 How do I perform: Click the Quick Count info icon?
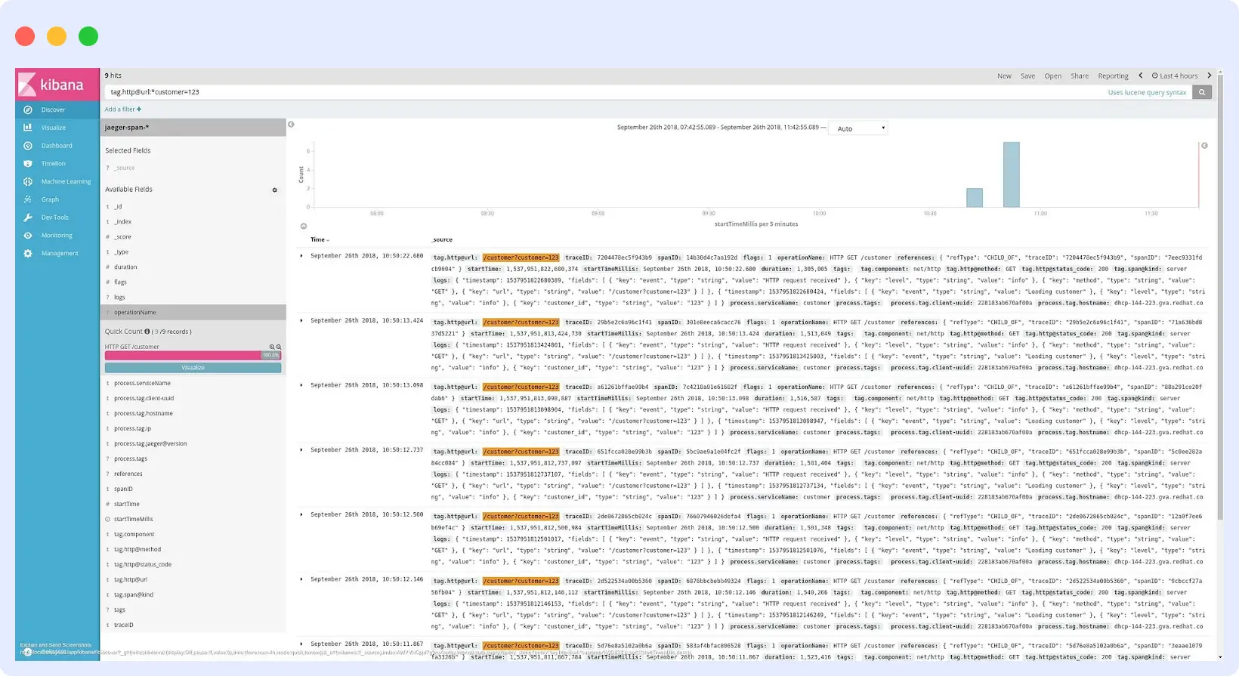point(147,332)
